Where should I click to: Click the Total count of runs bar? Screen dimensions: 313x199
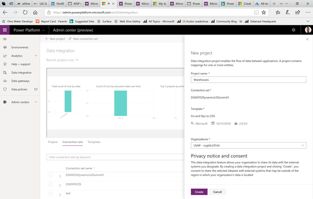[68, 101]
